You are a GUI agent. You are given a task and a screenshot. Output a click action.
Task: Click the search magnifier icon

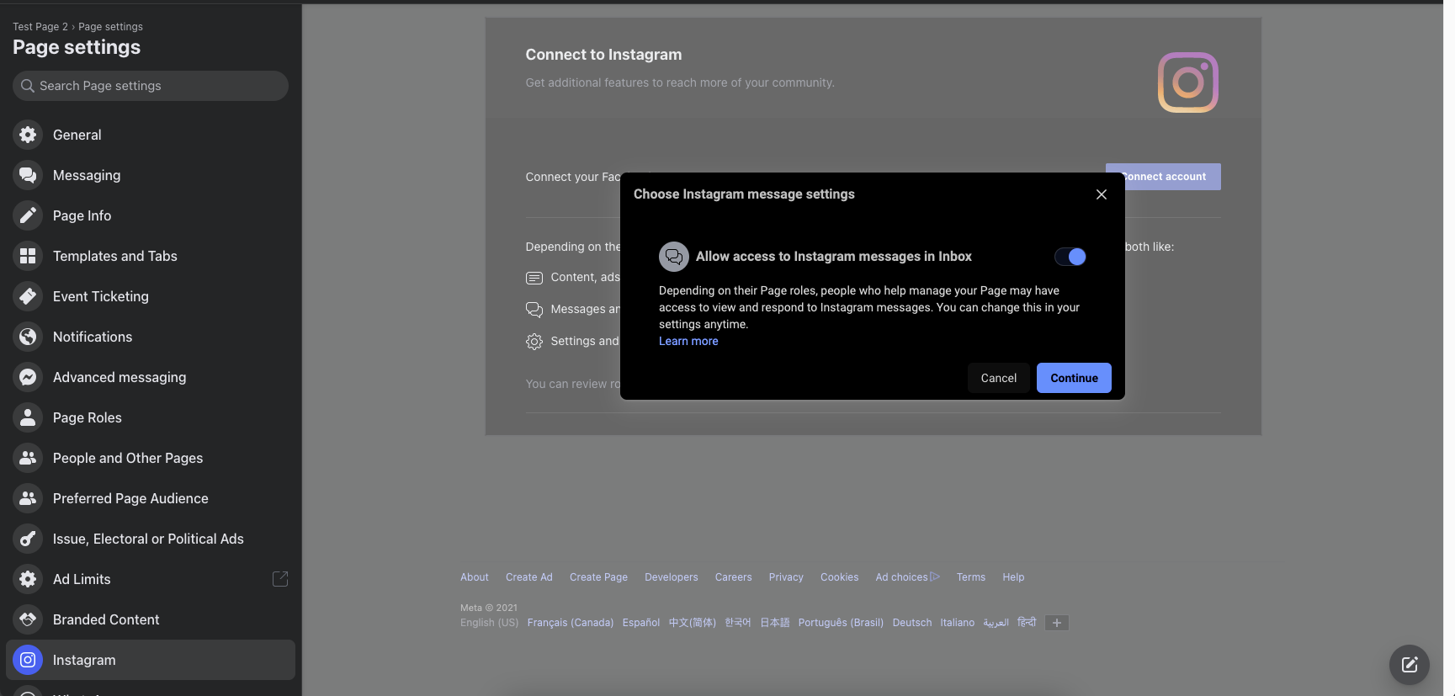(x=28, y=86)
